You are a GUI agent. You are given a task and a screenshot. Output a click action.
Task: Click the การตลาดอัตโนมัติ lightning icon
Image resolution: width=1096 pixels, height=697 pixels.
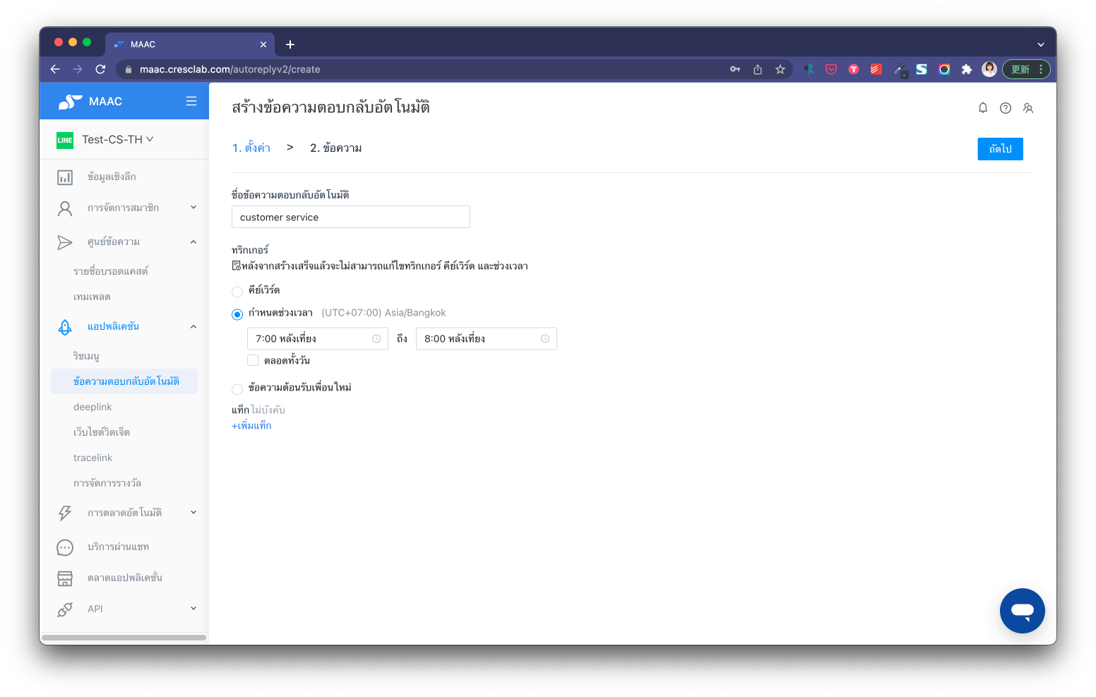[x=65, y=513]
